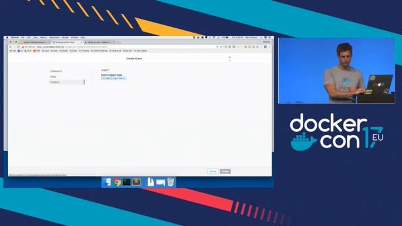Image resolution: width=402 pixels, height=226 pixels.
Task: Click the Apple menu icon
Action: [x=7, y=38]
